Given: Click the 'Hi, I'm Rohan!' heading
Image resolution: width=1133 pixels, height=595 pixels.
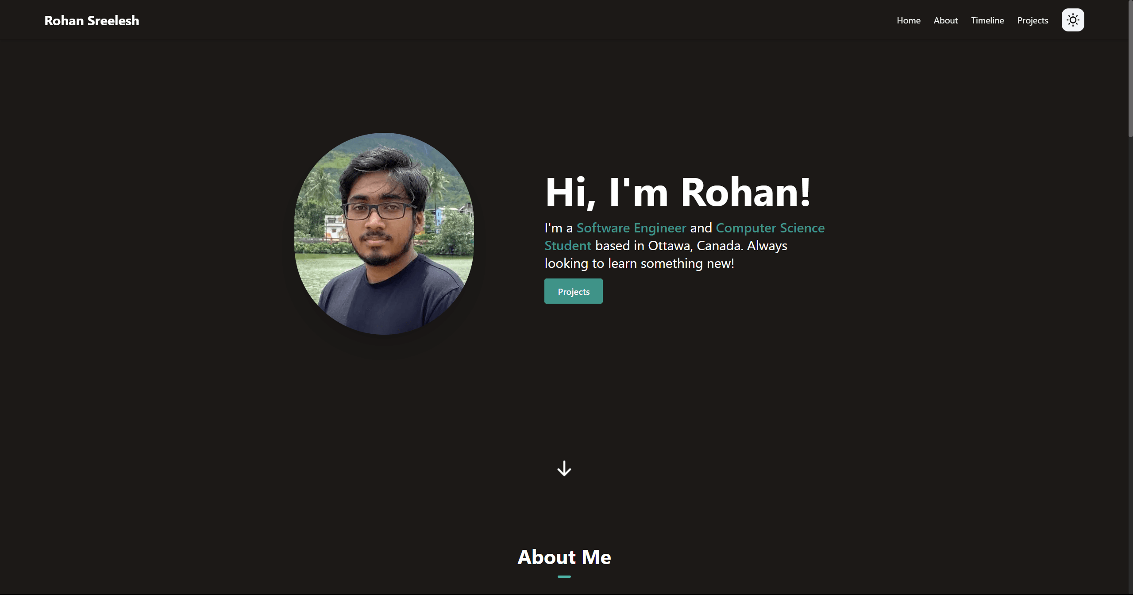Looking at the screenshot, I should [678, 192].
